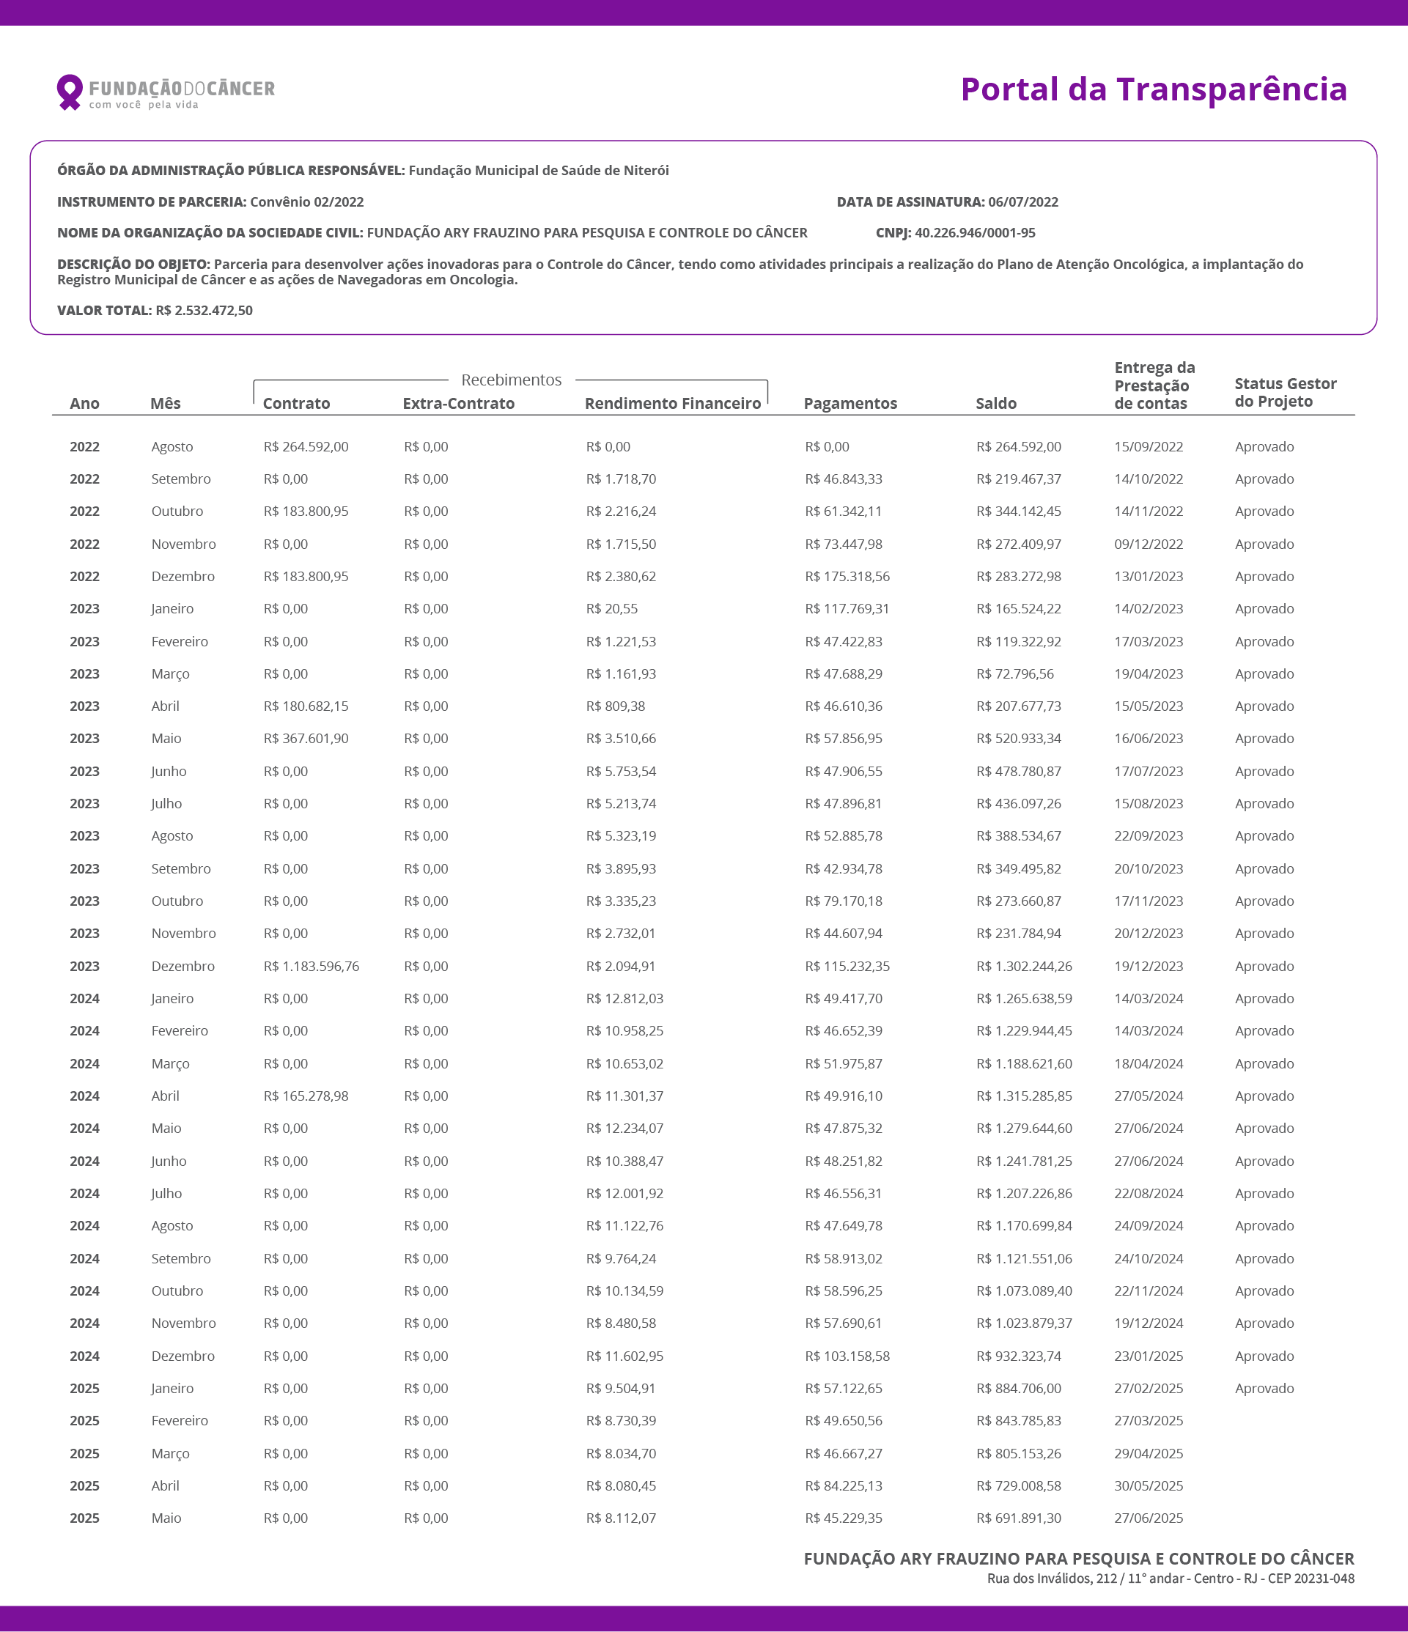Click the signature date 06/07/2022
This screenshot has height=1632, width=1408.
pos(1022,202)
